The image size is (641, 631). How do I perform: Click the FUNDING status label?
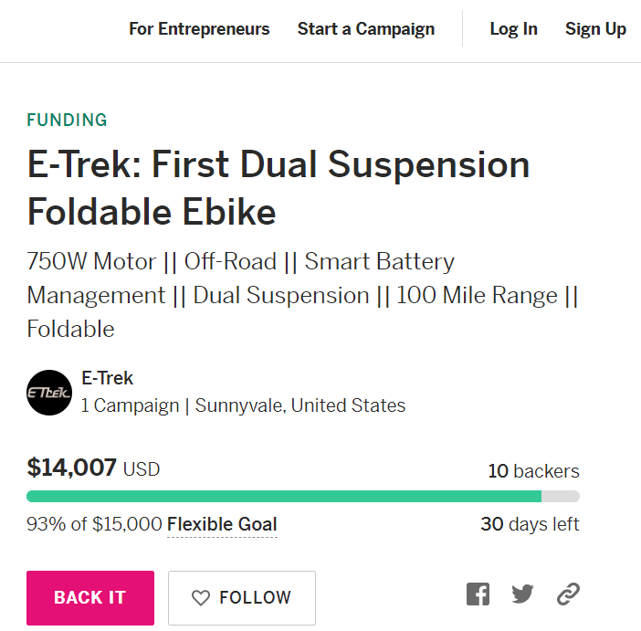pos(67,121)
